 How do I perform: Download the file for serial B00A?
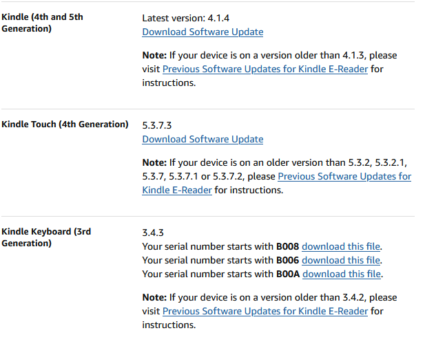coord(342,274)
